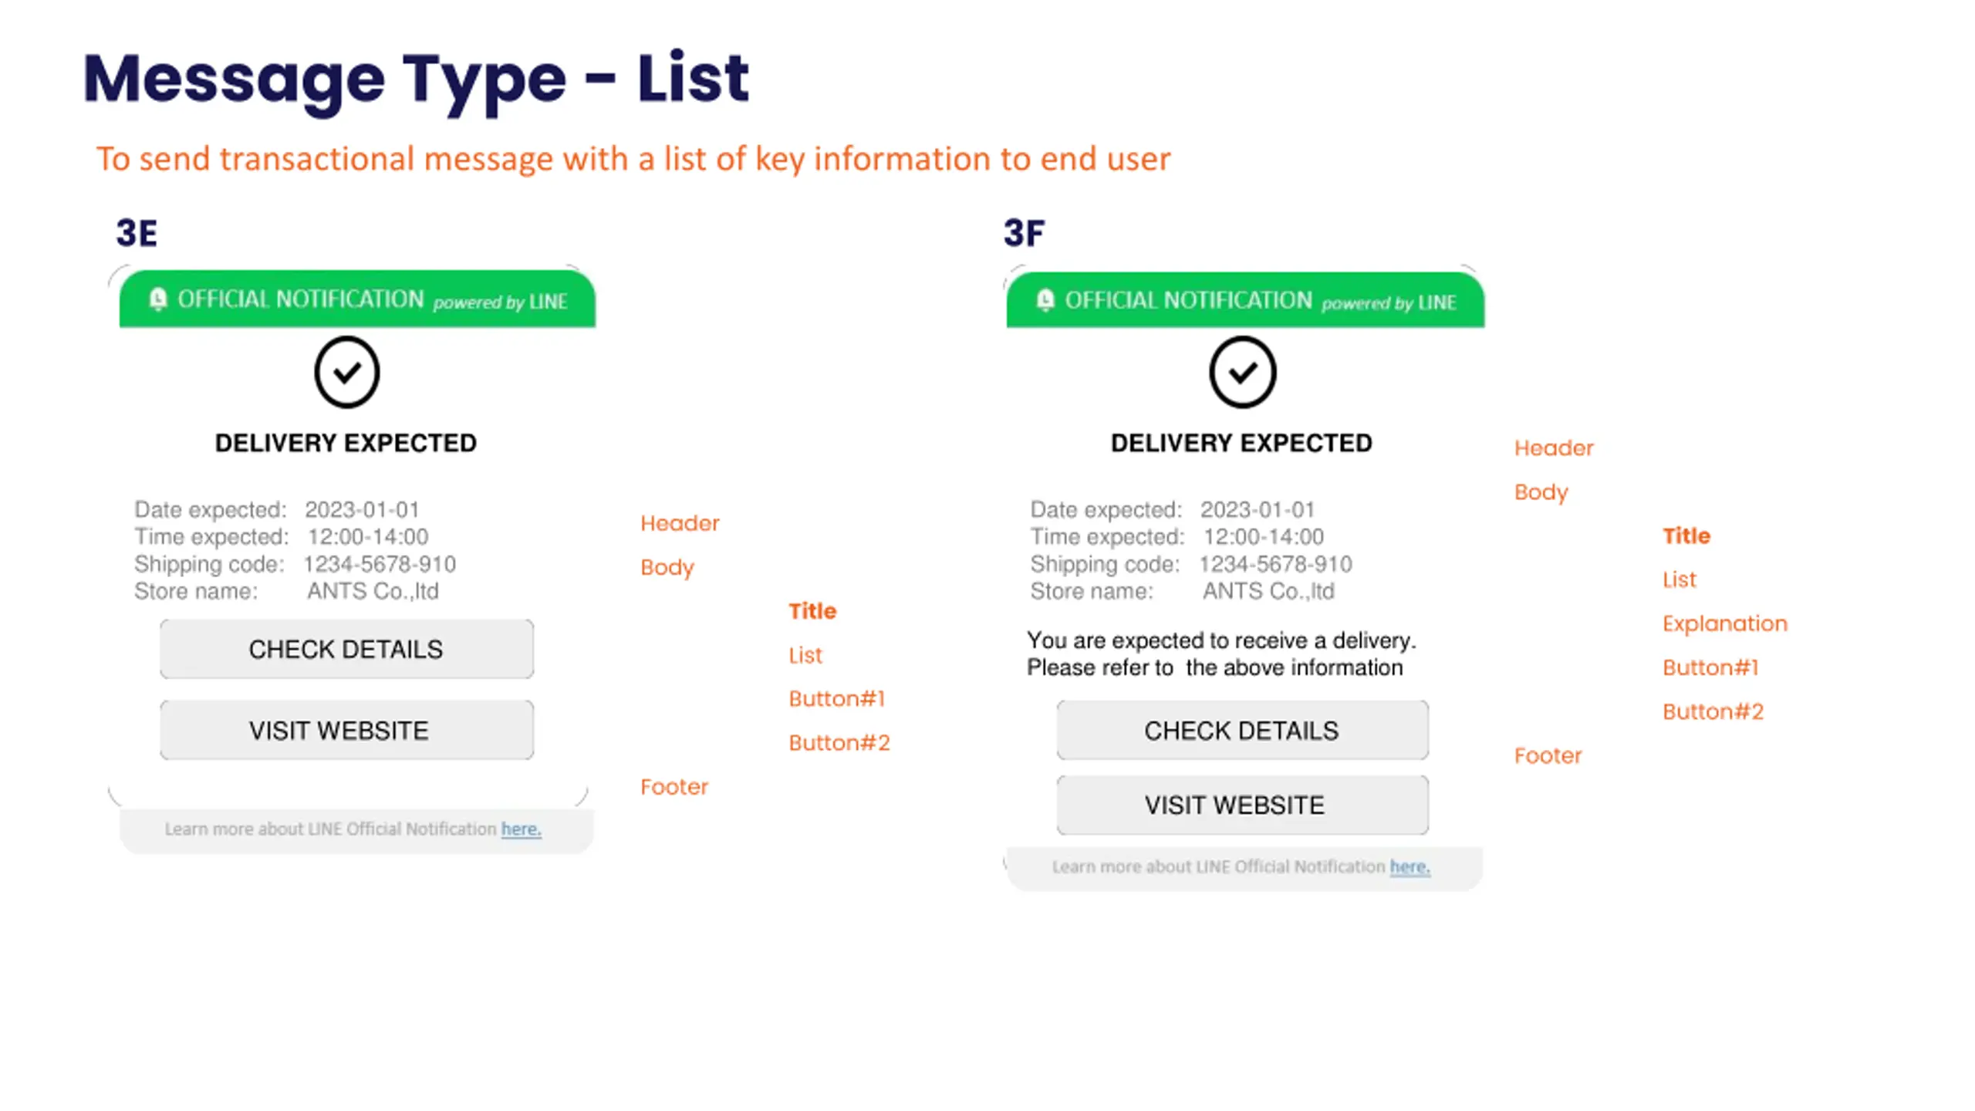Click the 3F checkmark circle icon
Screen dimensions: 1975x1111
pyautogui.click(x=1242, y=372)
